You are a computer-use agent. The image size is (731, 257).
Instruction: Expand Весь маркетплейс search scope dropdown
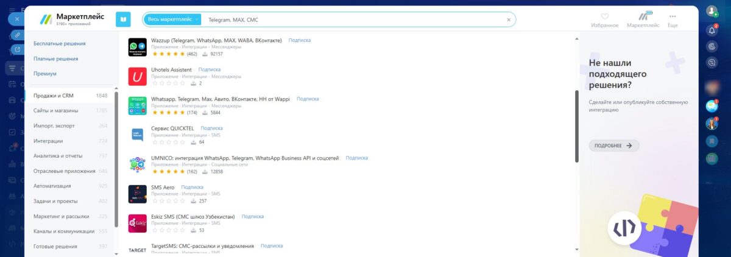tap(173, 19)
